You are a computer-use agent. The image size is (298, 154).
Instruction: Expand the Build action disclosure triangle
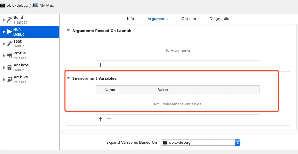(4, 20)
